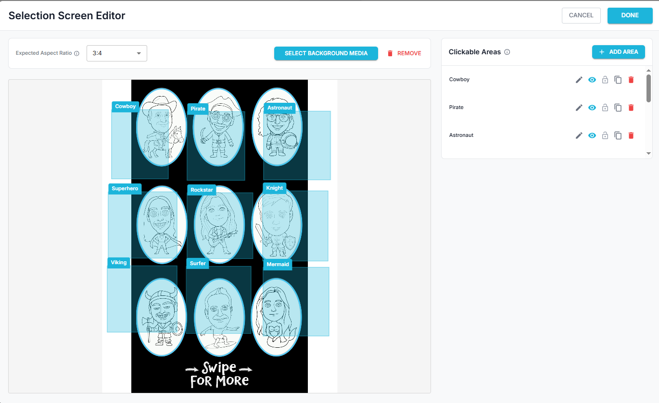This screenshot has width=659, height=403.
Task: Click the pencil icon for Pirate
Action: click(x=579, y=108)
